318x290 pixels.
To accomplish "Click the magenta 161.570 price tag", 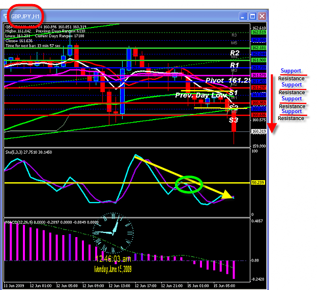I will point(258,75).
